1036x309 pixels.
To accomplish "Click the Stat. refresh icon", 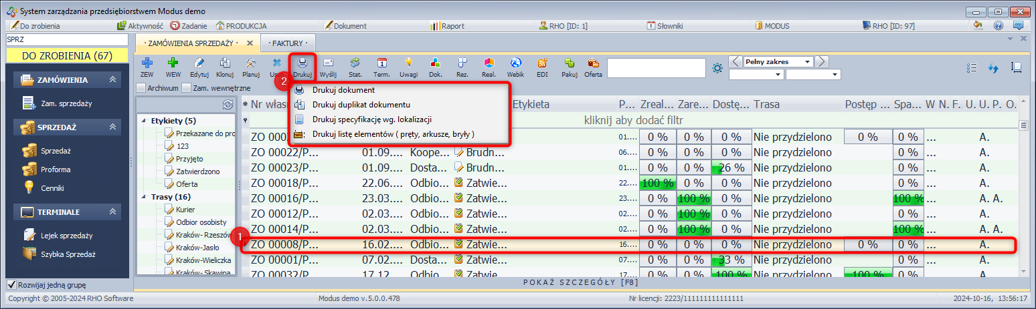I will pyautogui.click(x=355, y=63).
